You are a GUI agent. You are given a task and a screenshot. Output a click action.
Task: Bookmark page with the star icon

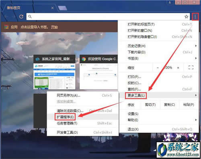click(x=186, y=17)
